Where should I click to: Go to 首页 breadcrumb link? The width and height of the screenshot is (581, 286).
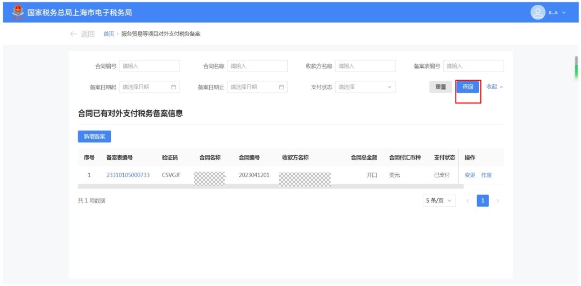[109, 34]
